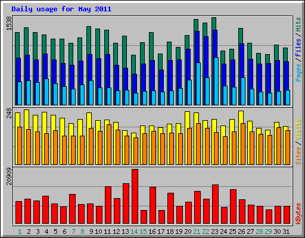The width and height of the screenshot is (305, 238).
Task: Click day 12 on the x-axis
Action: [x=116, y=231]
